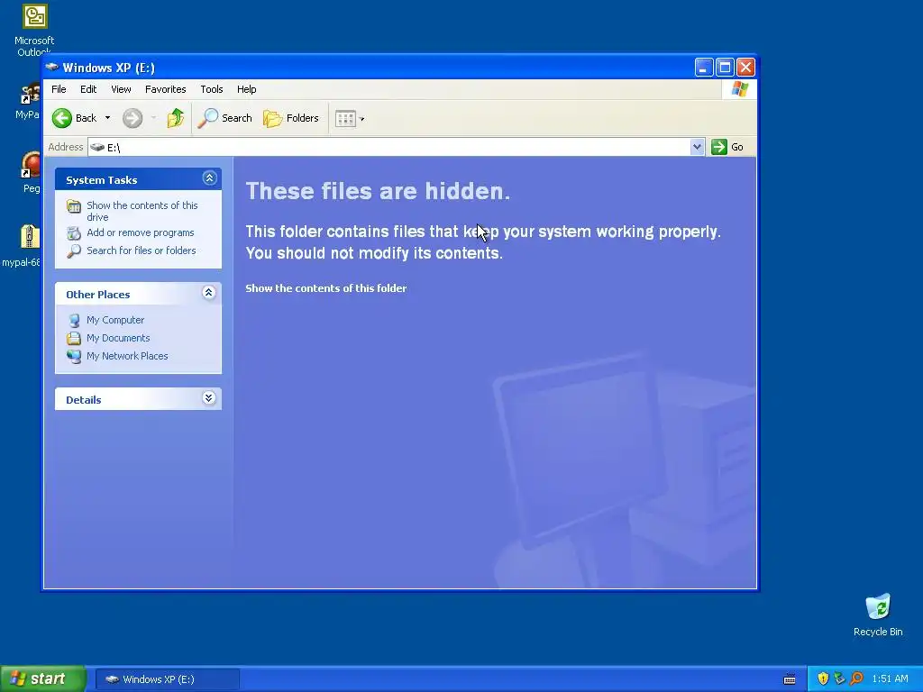Expand the Details panel
This screenshot has width=923, height=692.
click(209, 397)
